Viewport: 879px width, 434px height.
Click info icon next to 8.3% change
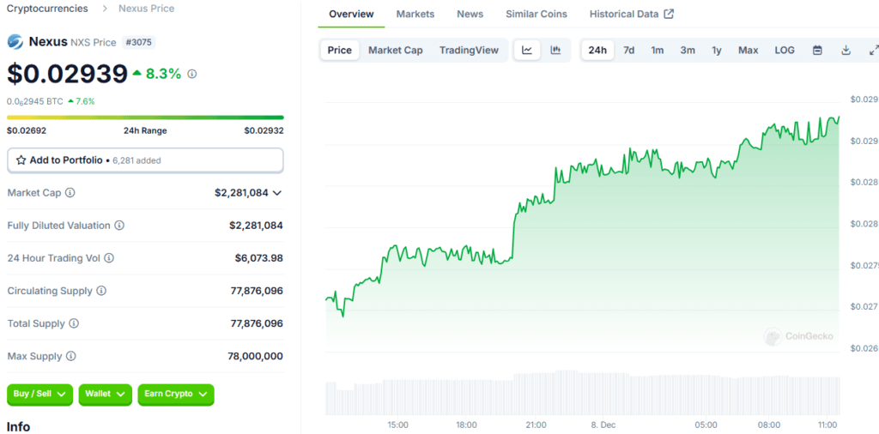click(192, 74)
